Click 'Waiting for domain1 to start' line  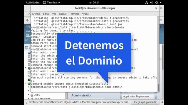(62, 30)
